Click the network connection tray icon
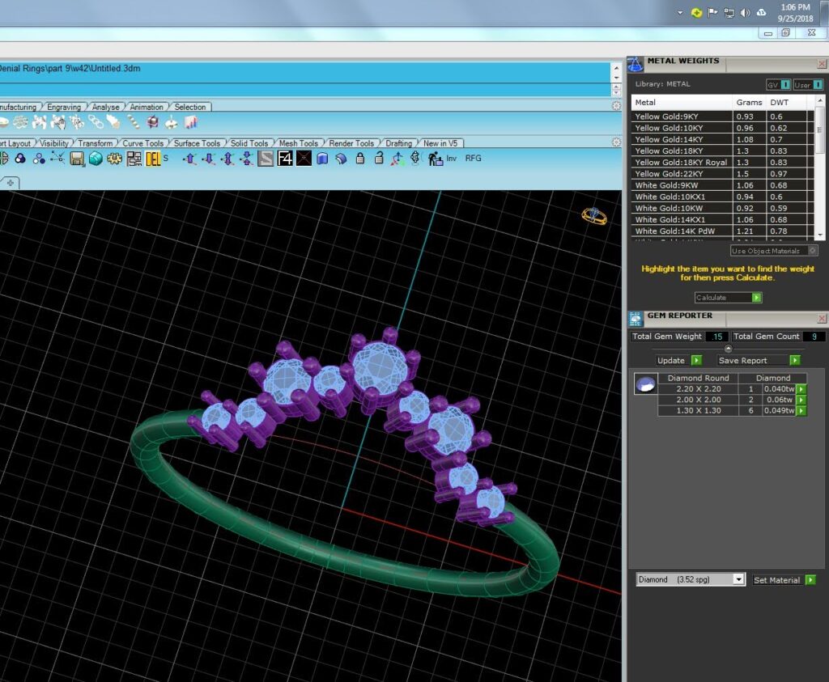829x682 pixels. (x=729, y=13)
